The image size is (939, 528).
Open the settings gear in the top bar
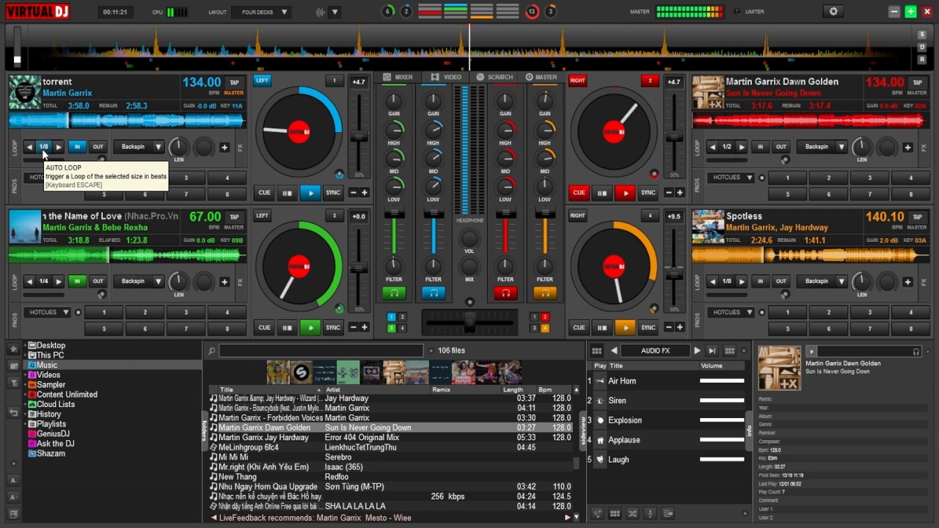click(833, 12)
